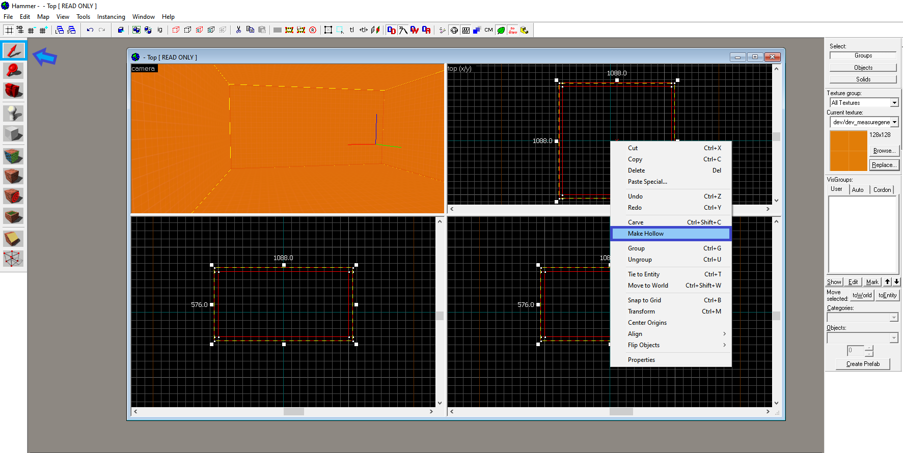Select the Vertex manipulation tool icon
Screen dimensions: 903x453
13,259
